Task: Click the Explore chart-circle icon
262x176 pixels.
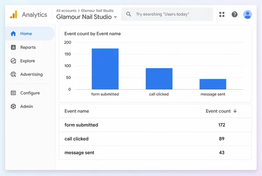Action: [x=13, y=61]
